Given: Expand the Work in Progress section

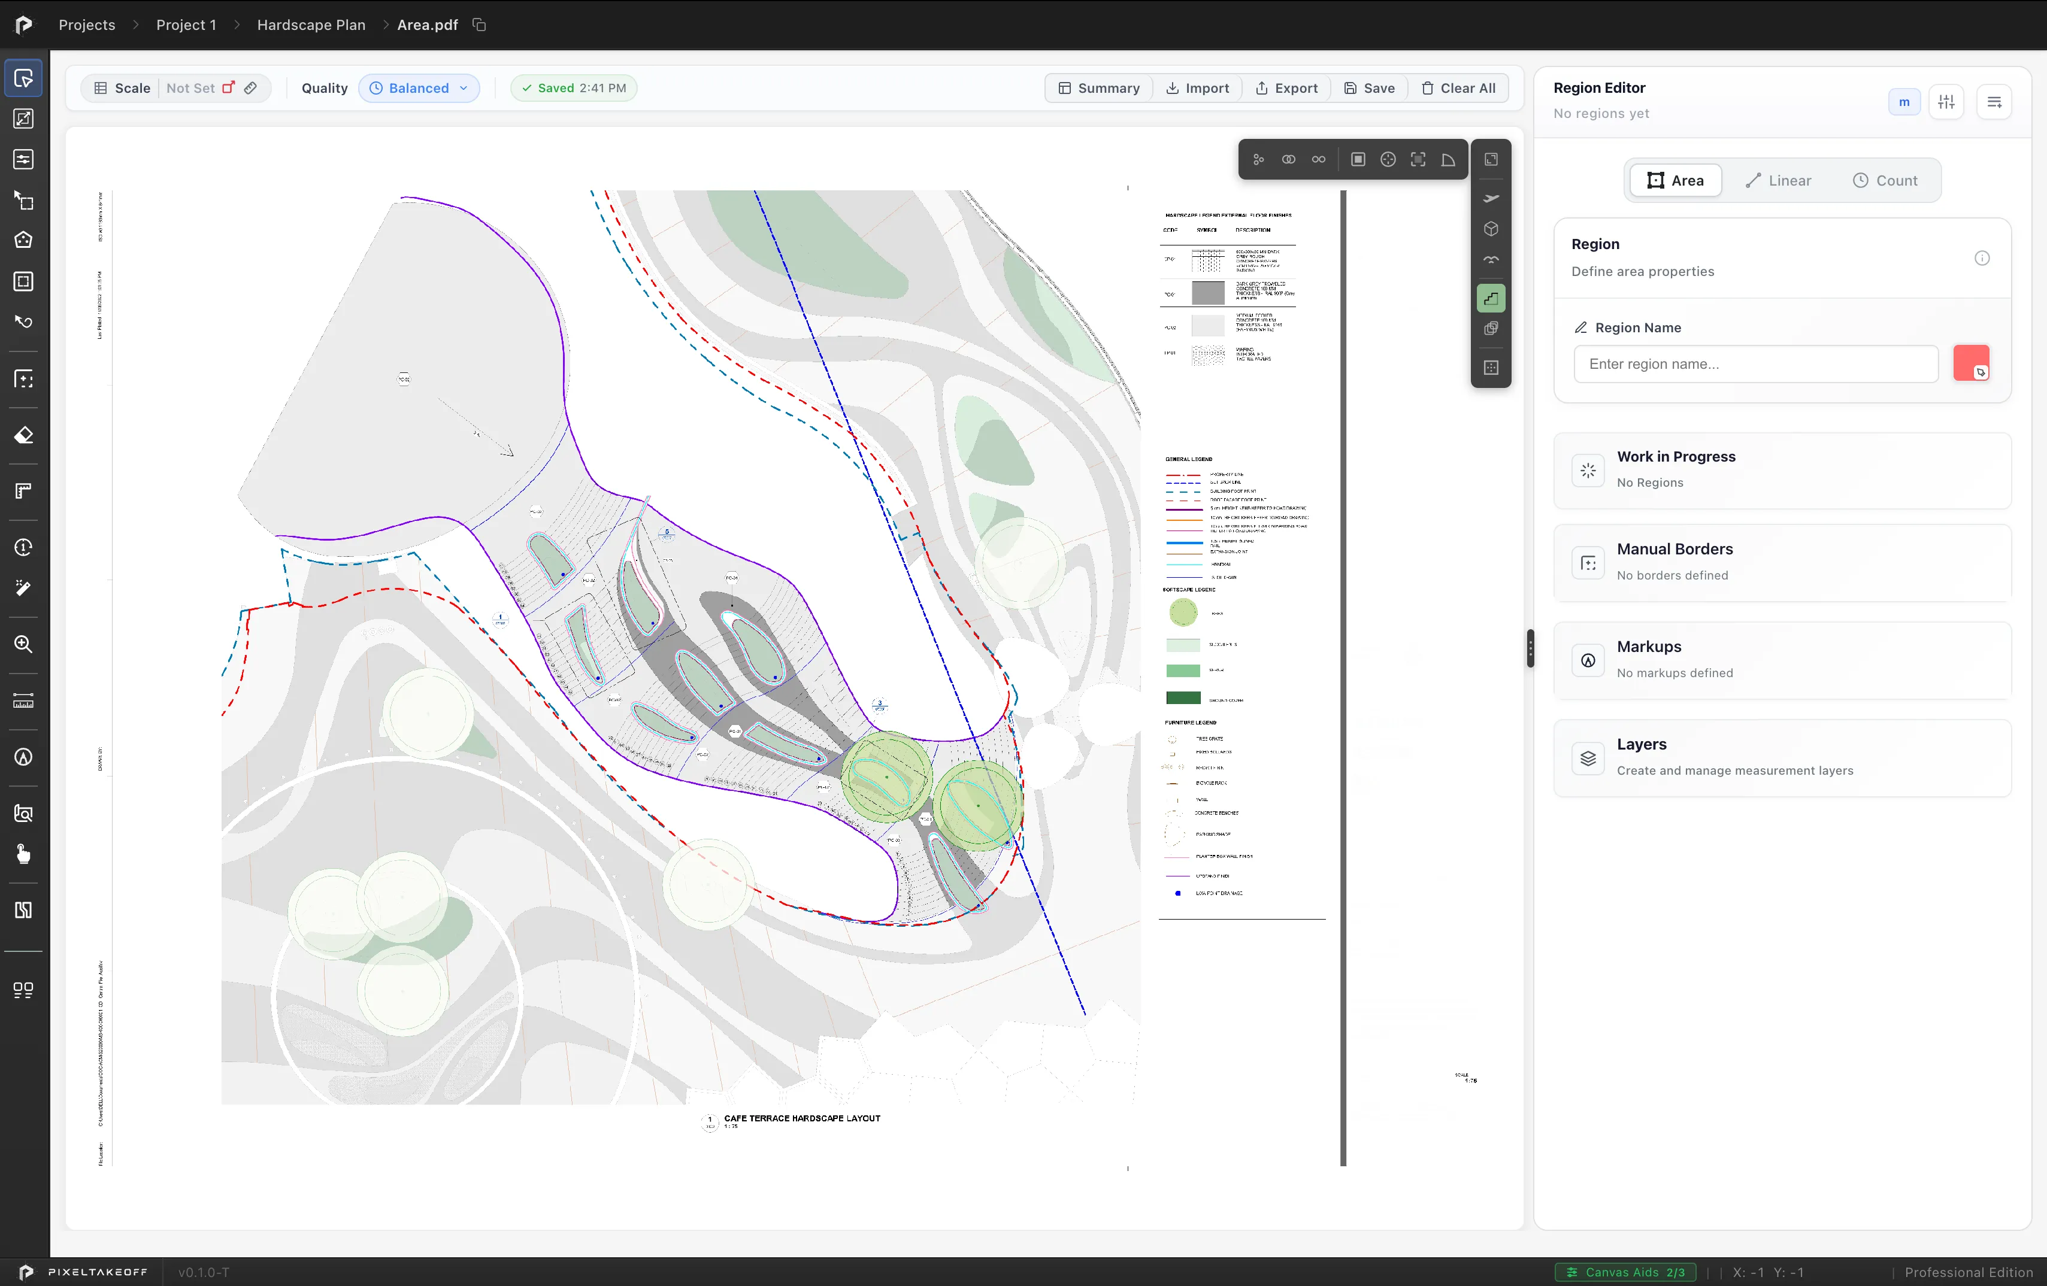Looking at the screenshot, I should click(1783, 470).
